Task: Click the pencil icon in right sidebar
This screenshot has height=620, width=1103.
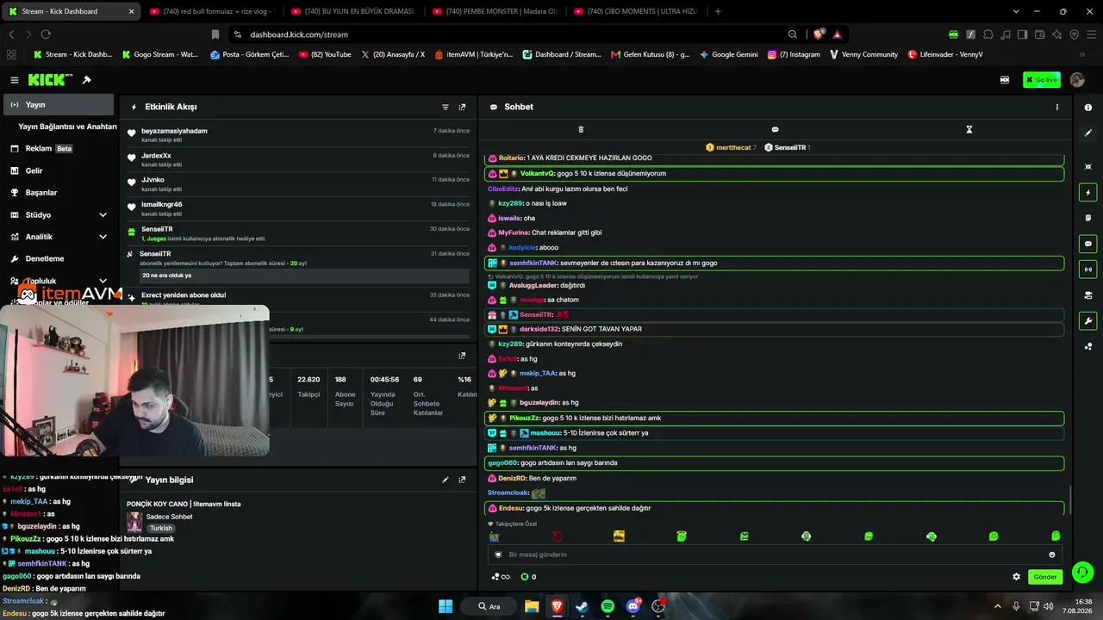Action: 1088,133
